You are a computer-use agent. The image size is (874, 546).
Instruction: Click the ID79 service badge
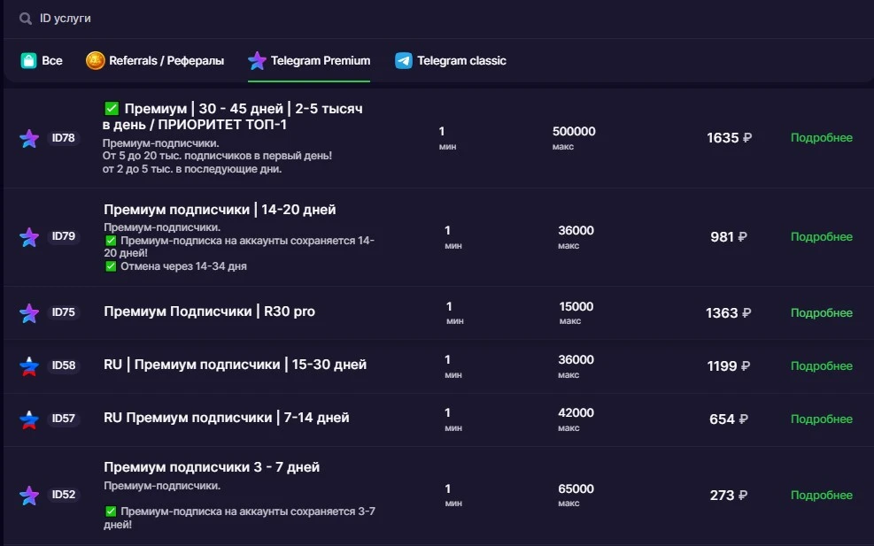(x=64, y=236)
